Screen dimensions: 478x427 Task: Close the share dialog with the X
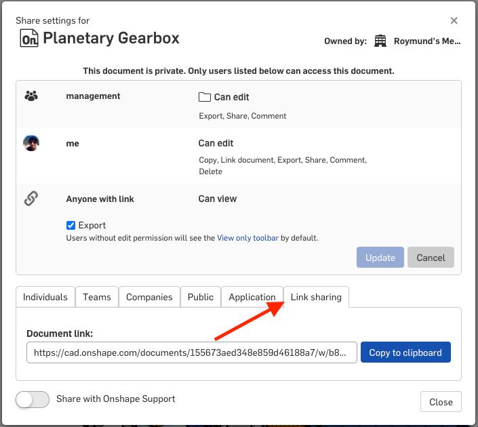454,21
